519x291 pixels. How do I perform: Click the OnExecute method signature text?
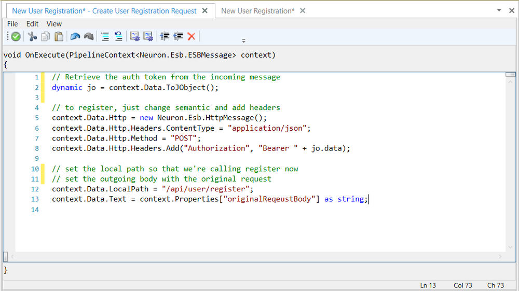click(139, 55)
